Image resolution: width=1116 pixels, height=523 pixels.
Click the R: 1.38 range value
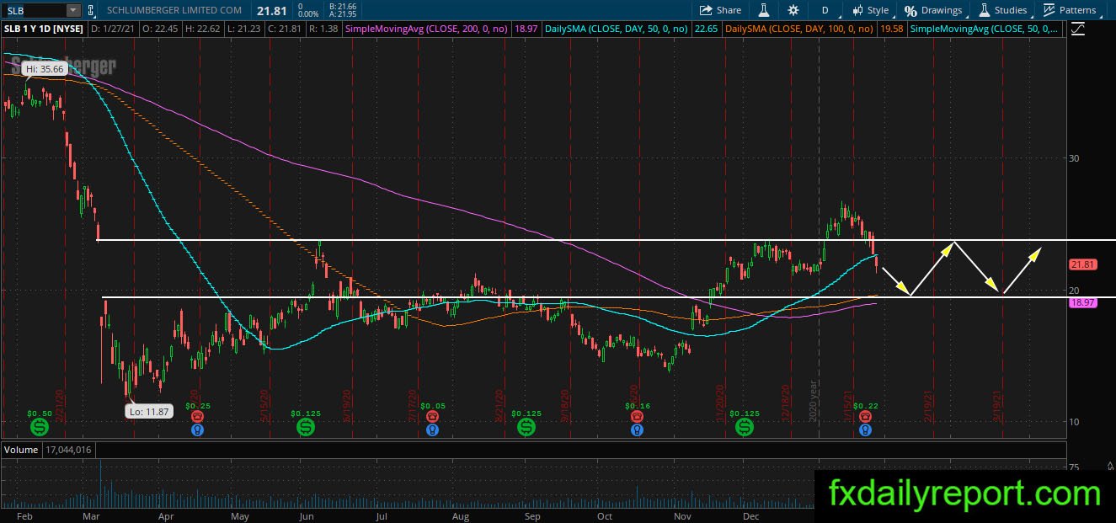point(323,29)
